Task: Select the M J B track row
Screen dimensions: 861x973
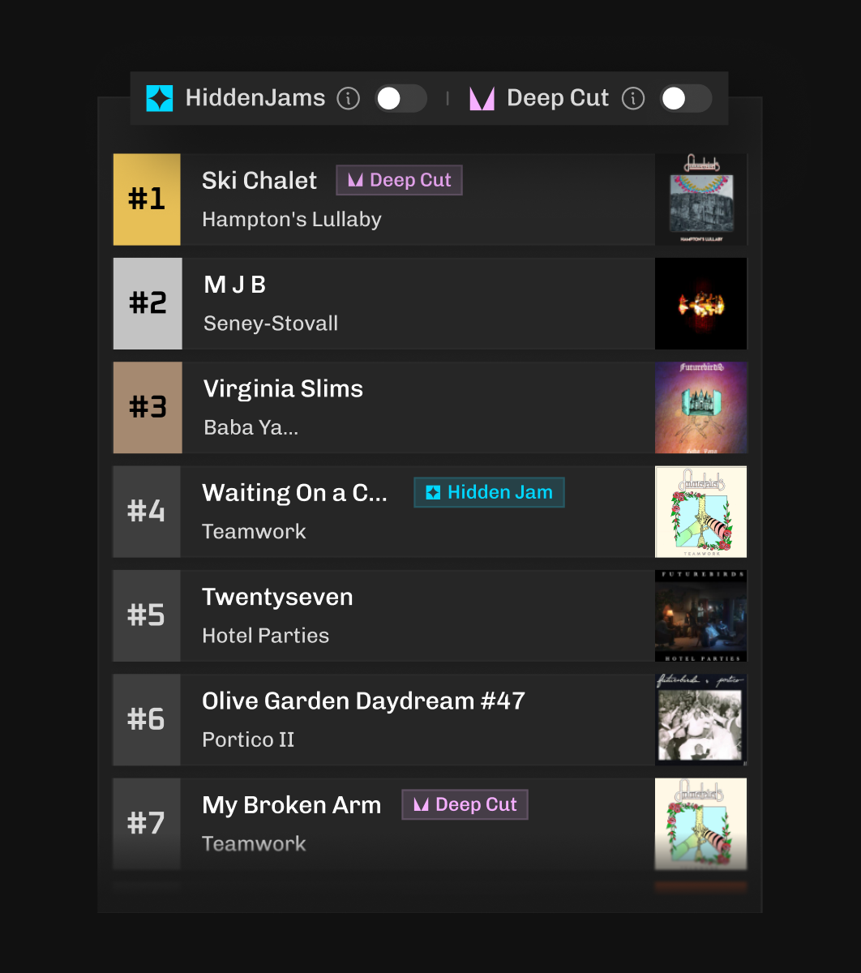Action: tap(430, 303)
